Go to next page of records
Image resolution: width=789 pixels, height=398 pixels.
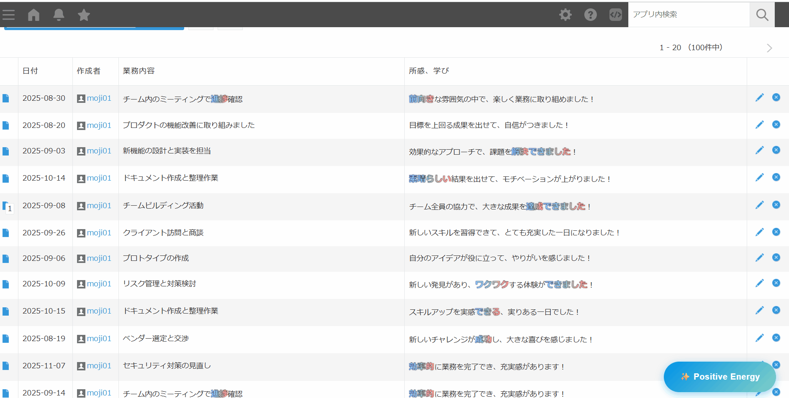(x=769, y=48)
